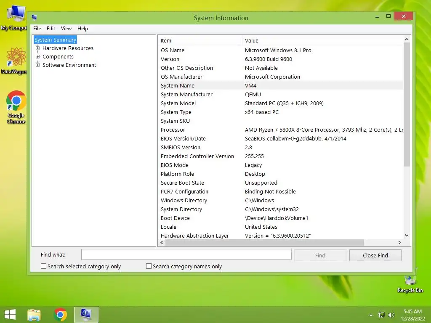
Task: Select the BIOS Mode row
Action: pos(281,165)
